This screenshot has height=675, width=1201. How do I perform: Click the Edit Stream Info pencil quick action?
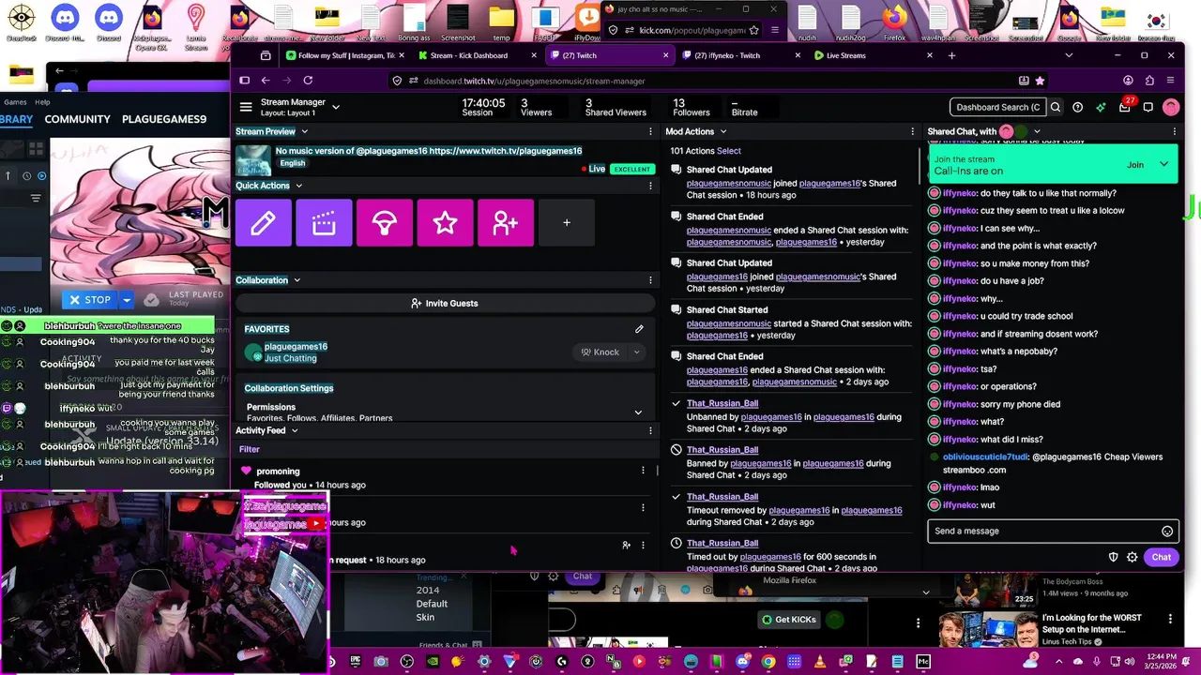click(264, 223)
